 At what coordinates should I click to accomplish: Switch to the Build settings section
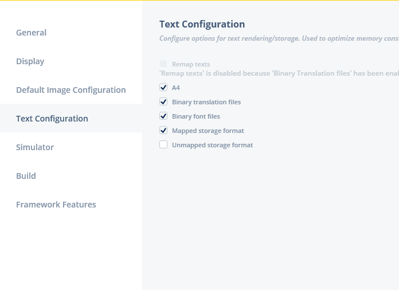(26, 176)
